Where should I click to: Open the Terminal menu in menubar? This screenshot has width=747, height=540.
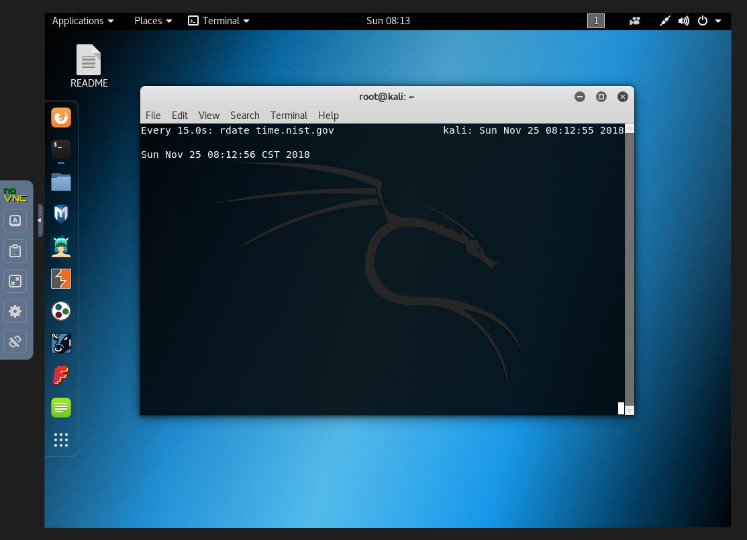[x=289, y=116]
